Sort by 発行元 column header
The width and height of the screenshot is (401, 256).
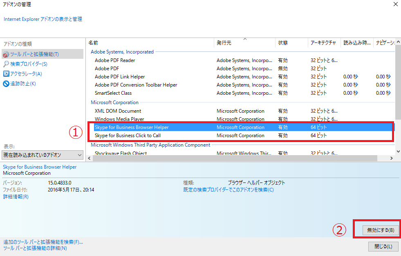(x=244, y=42)
